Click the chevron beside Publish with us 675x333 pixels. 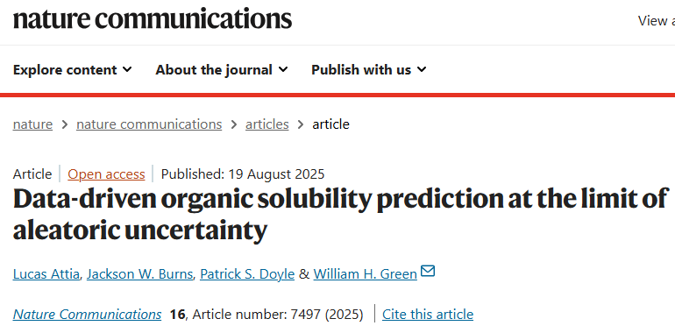pyautogui.click(x=422, y=69)
